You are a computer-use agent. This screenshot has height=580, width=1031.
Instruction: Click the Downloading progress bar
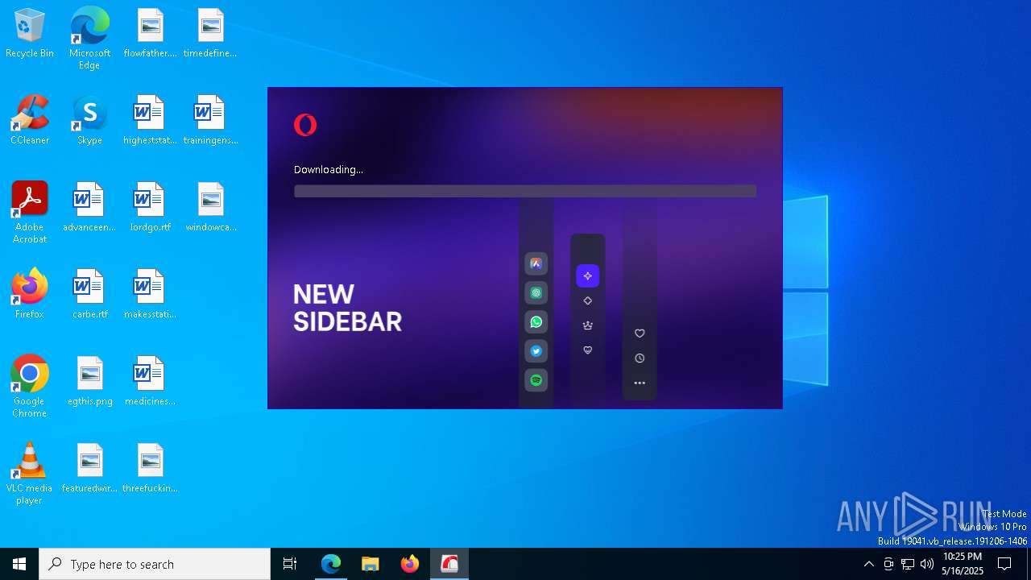[x=525, y=191]
